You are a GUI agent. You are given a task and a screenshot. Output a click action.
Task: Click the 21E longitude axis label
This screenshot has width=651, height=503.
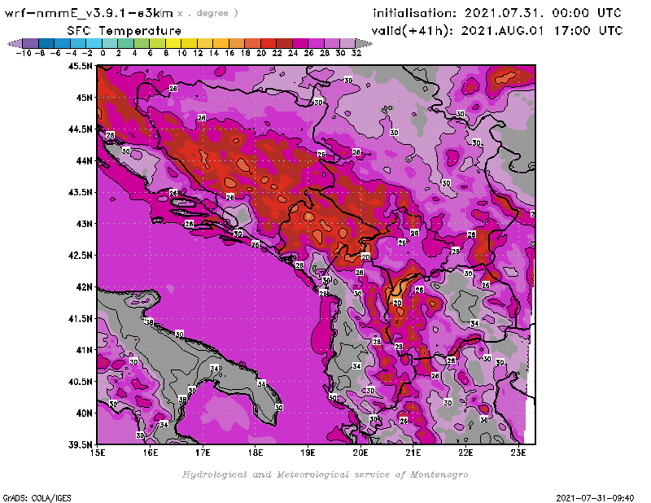point(413,453)
